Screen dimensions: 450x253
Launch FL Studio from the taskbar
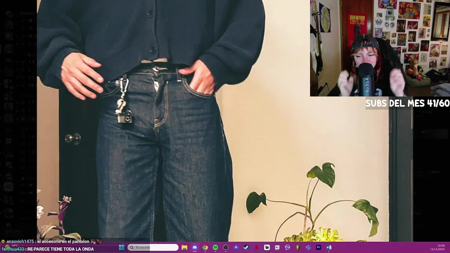(298, 247)
